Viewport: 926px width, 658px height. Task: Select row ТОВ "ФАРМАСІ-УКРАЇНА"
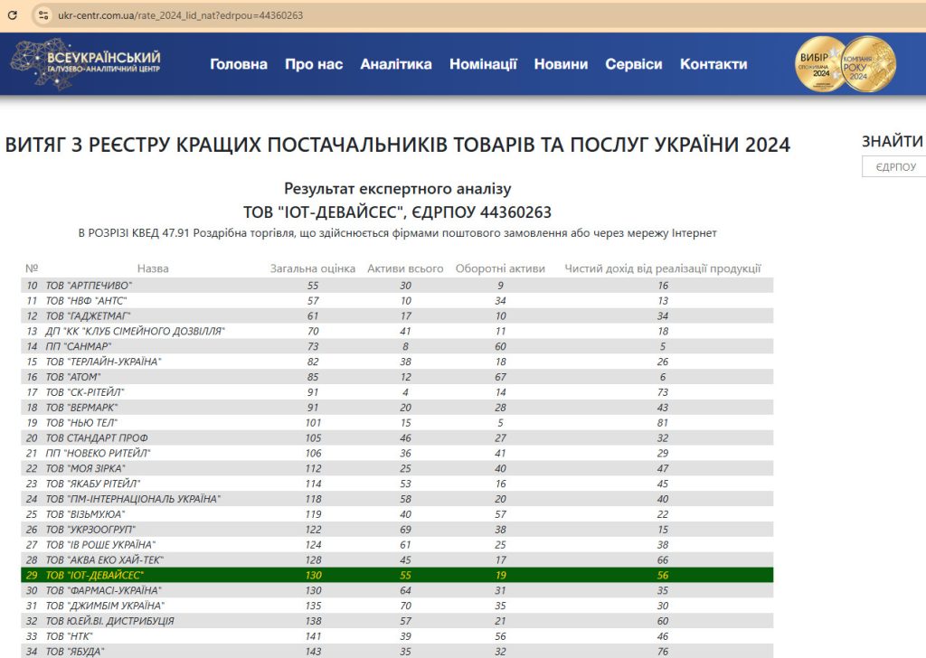click(397, 591)
